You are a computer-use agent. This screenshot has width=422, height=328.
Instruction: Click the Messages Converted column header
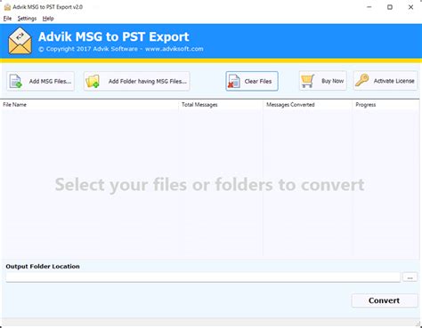point(308,105)
